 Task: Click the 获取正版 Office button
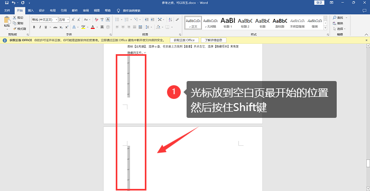184,40
